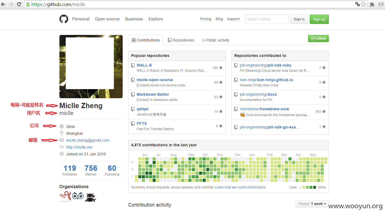Click the ban-ninja repository book icon
Image resolution: width=385 pixels, height=214 pixels.
click(236, 80)
